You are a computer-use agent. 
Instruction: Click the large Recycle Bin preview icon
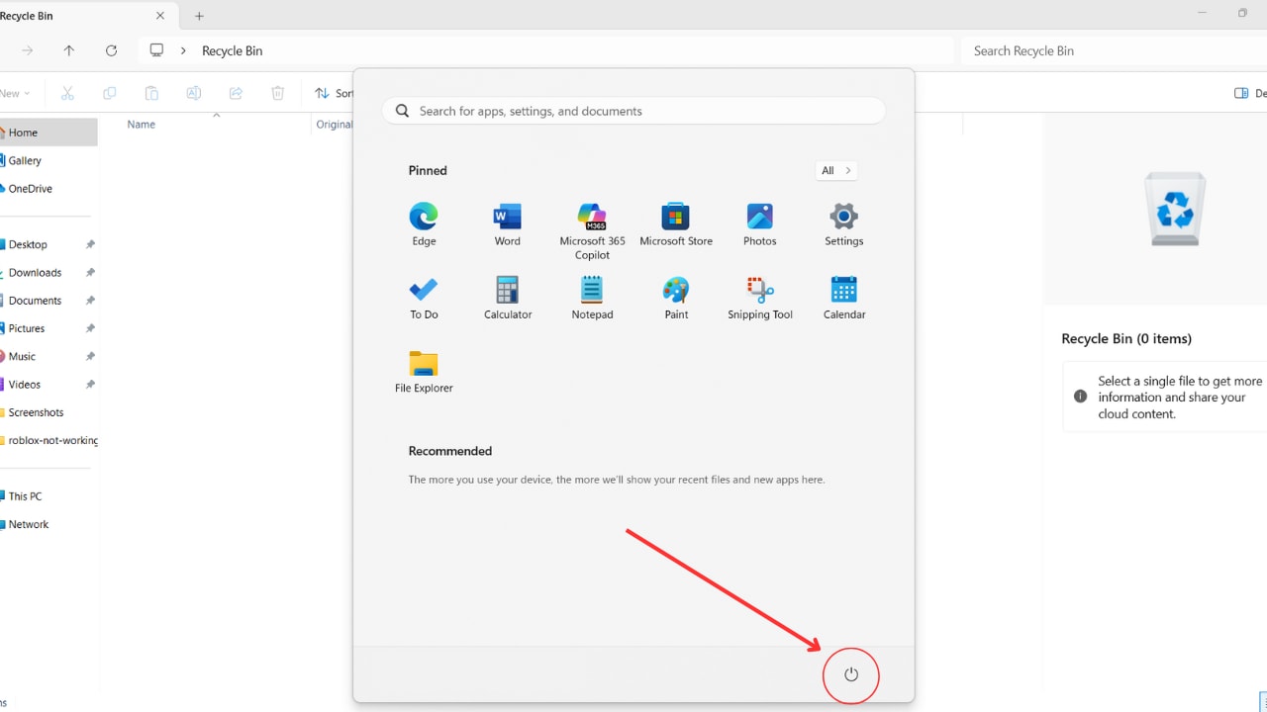coord(1175,209)
